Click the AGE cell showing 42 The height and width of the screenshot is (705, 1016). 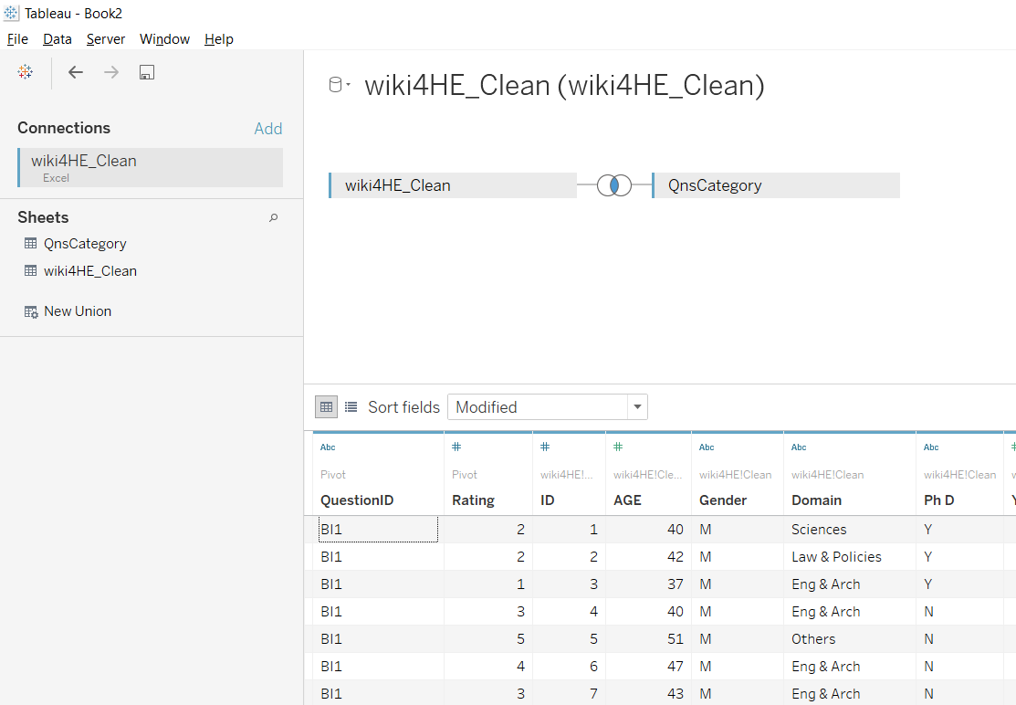coord(676,557)
